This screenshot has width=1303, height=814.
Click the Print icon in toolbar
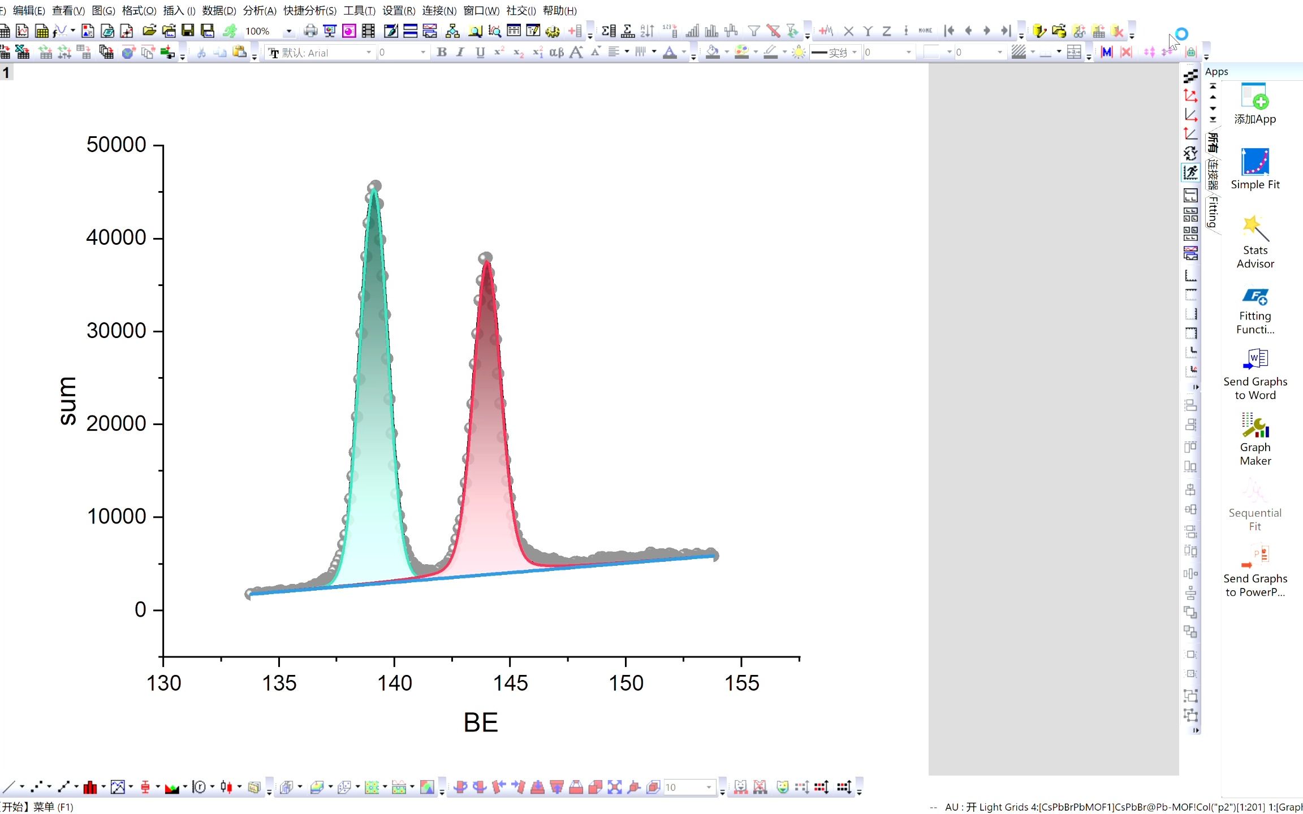(x=310, y=31)
